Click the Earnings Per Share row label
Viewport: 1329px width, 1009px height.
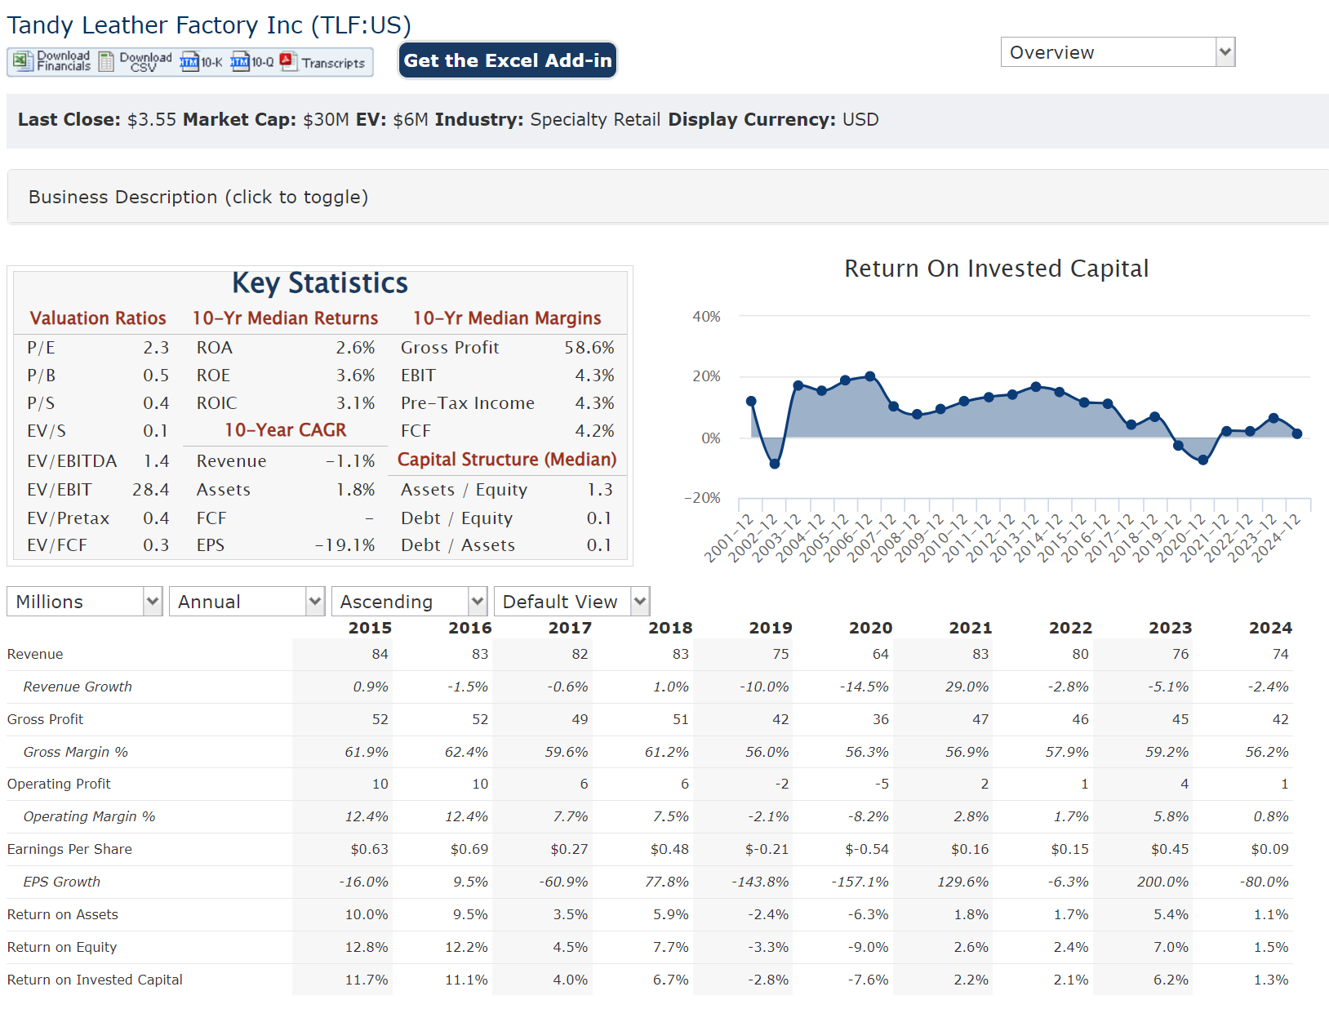69,849
